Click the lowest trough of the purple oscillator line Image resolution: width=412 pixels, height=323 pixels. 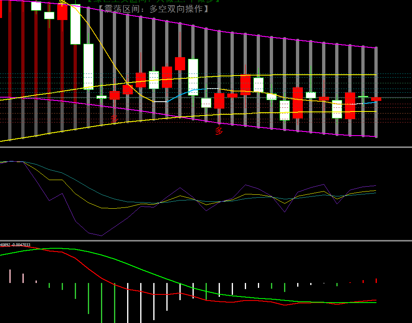point(101,236)
